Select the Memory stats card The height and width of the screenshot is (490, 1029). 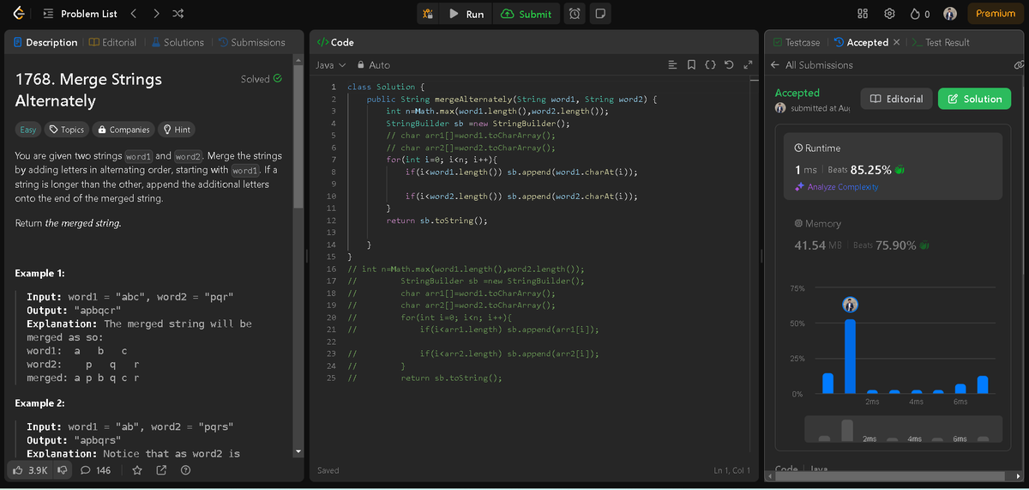[x=894, y=234]
